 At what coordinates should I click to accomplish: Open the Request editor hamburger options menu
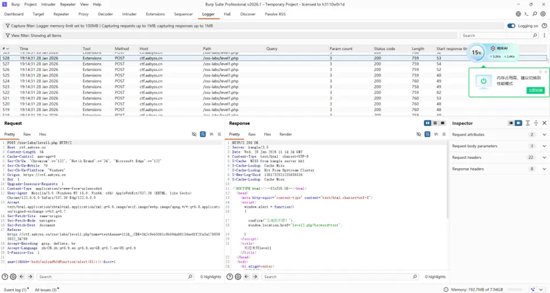pos(219,134)
